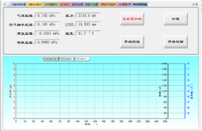This screenshot has height=131, width=202.
Task: Close the tab strip with the X icon
Action: 196,4
